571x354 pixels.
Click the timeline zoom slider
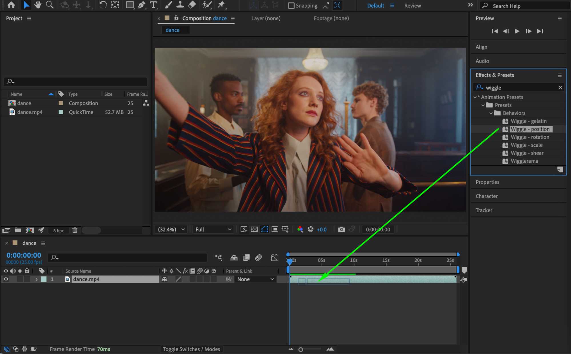click(301, 349)
